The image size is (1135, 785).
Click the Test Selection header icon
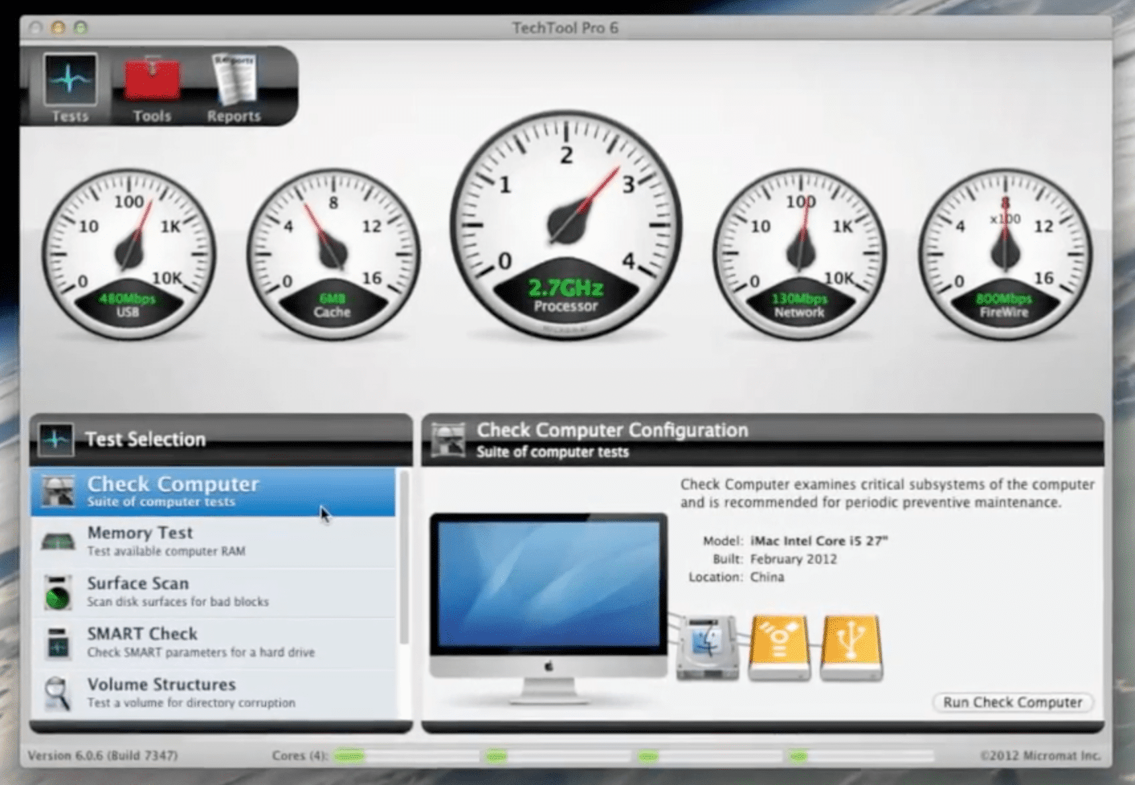pyautogui.click(x=56, y=439)
